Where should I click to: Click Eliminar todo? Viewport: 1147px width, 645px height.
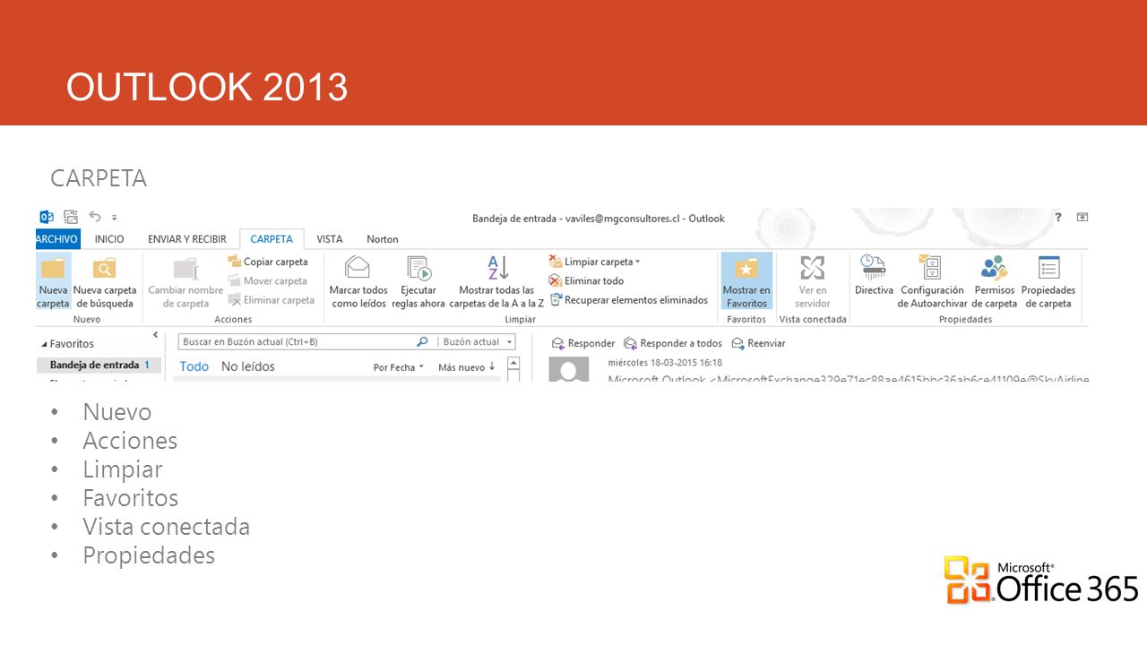587,280
